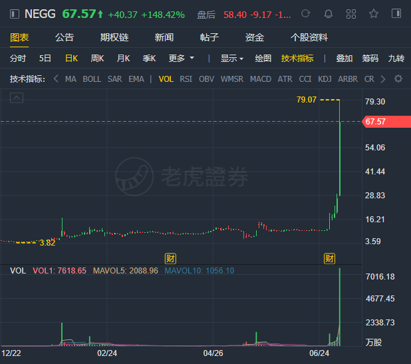Click the 叠加 overlay button
Image resolution: width=411 pixels, height=364 pixels.
tap(344, 58)
